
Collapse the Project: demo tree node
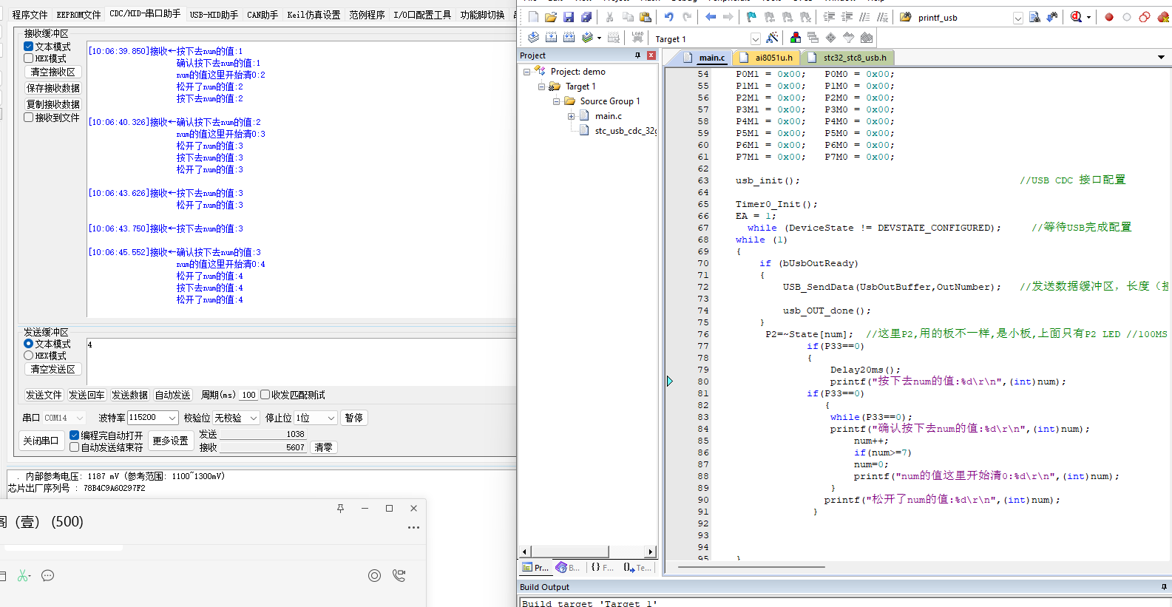(x=526, y=72)
